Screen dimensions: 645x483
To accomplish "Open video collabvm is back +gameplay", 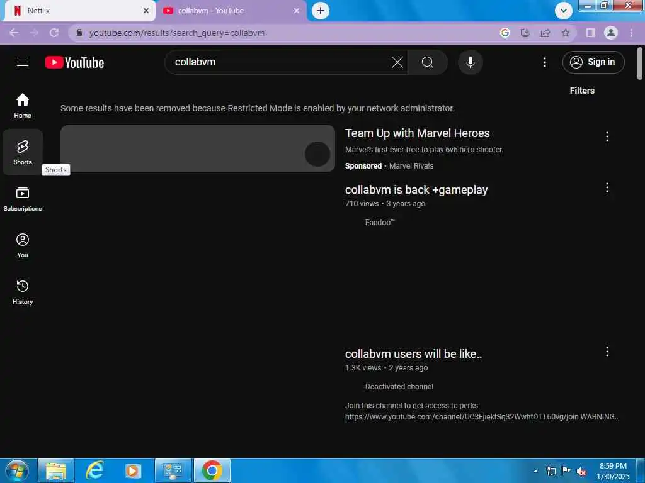I will (x=416, y=190).
